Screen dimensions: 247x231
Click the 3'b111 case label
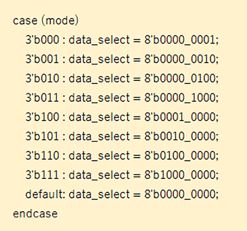[x=42, y=175]
